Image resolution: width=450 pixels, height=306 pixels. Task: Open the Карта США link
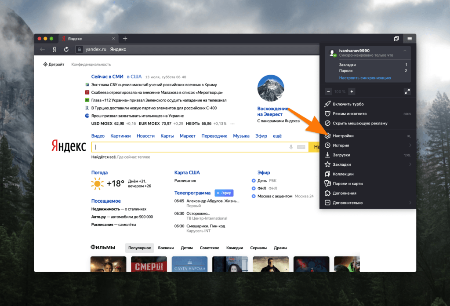(187, 172)
